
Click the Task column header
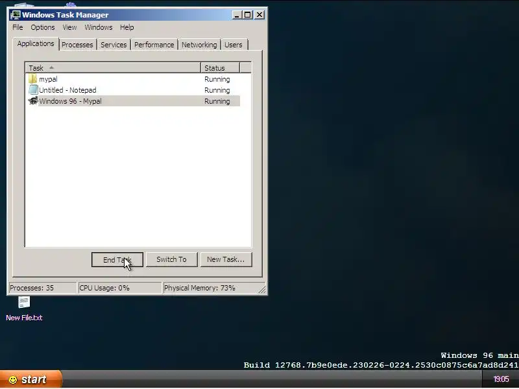113,68
